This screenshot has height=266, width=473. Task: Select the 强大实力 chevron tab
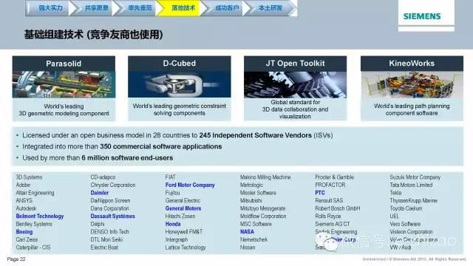click(x=48, y=8)
